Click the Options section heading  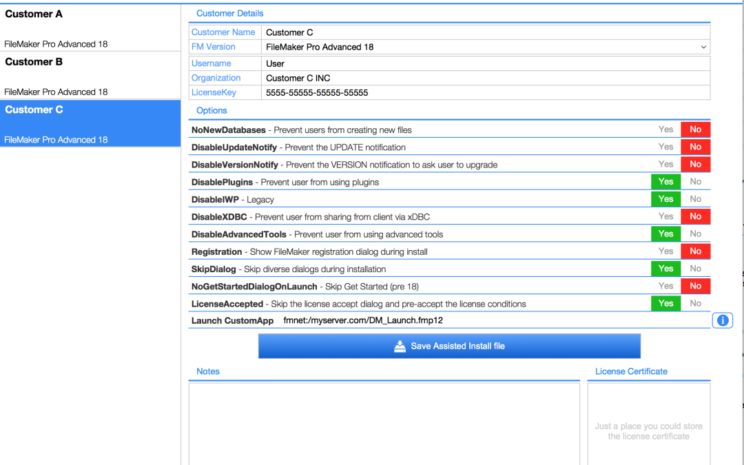pyautogui.click(x=211, y=110)
